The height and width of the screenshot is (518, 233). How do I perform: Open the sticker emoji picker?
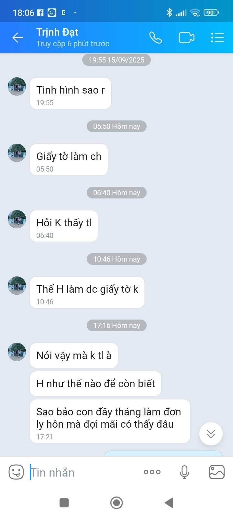(x=16, y=472)
